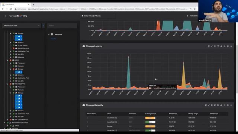Focus the Search input field

click(62, 26)
